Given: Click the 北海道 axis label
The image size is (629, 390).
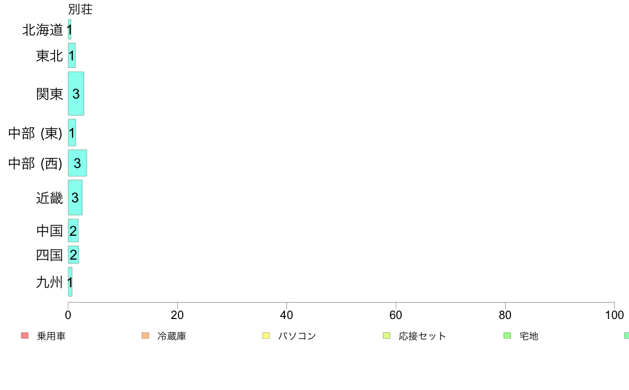Looking at the screenshot, I should pyautogui.click(x=42, y=30).
